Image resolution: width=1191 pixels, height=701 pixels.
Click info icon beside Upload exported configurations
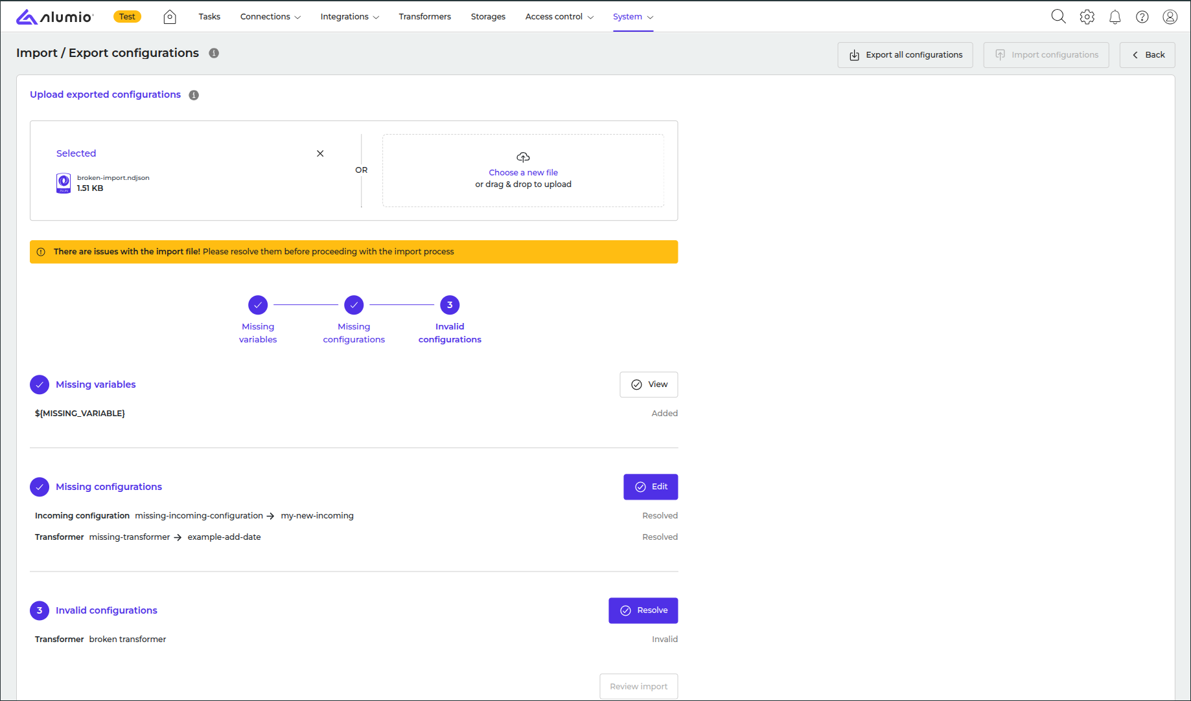(194, 95)
